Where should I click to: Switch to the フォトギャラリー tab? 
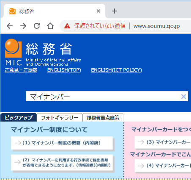pyautogui.click(x=60, y=118)
